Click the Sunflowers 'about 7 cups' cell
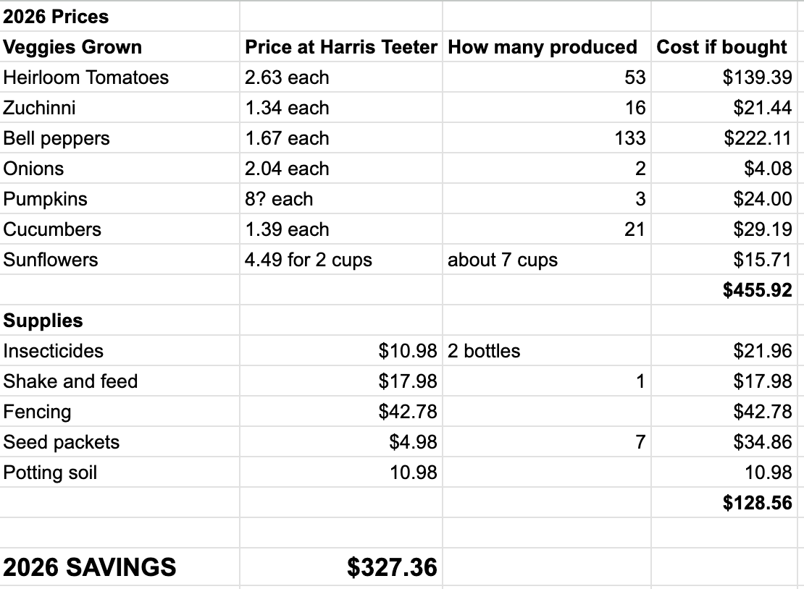The width and height of the screenshot is (804, 589). (x=547, y=260)
